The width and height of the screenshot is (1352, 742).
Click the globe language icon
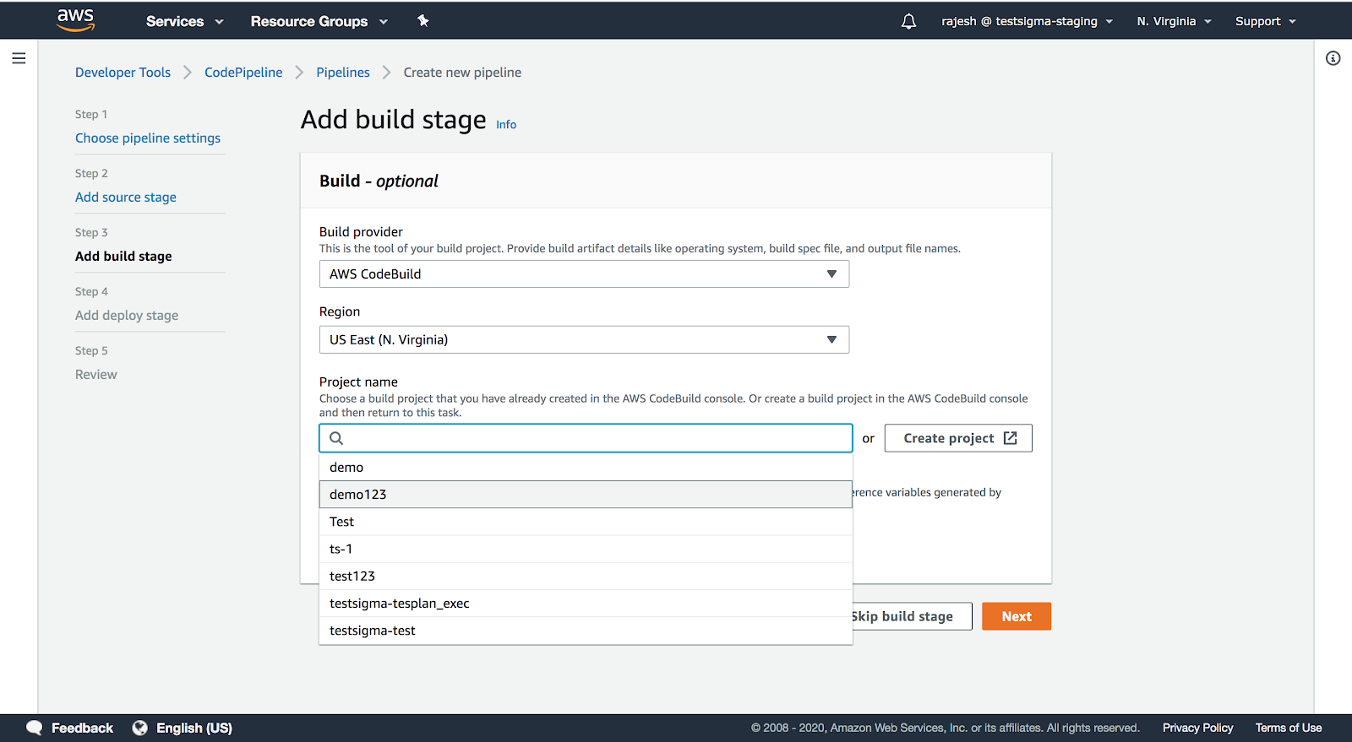coord(140,728)
